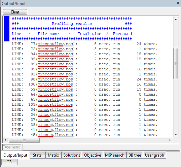Click the command input field beside 'Type here:'
The image size is (181, 167).
click(x=101, y=147)
